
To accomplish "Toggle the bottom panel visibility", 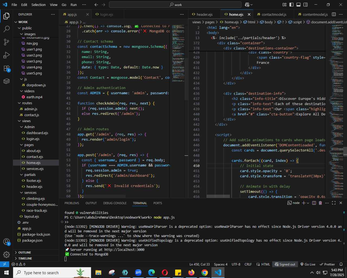I will (x=298, y=5).
